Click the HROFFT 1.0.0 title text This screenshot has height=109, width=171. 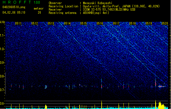point(21,2)
